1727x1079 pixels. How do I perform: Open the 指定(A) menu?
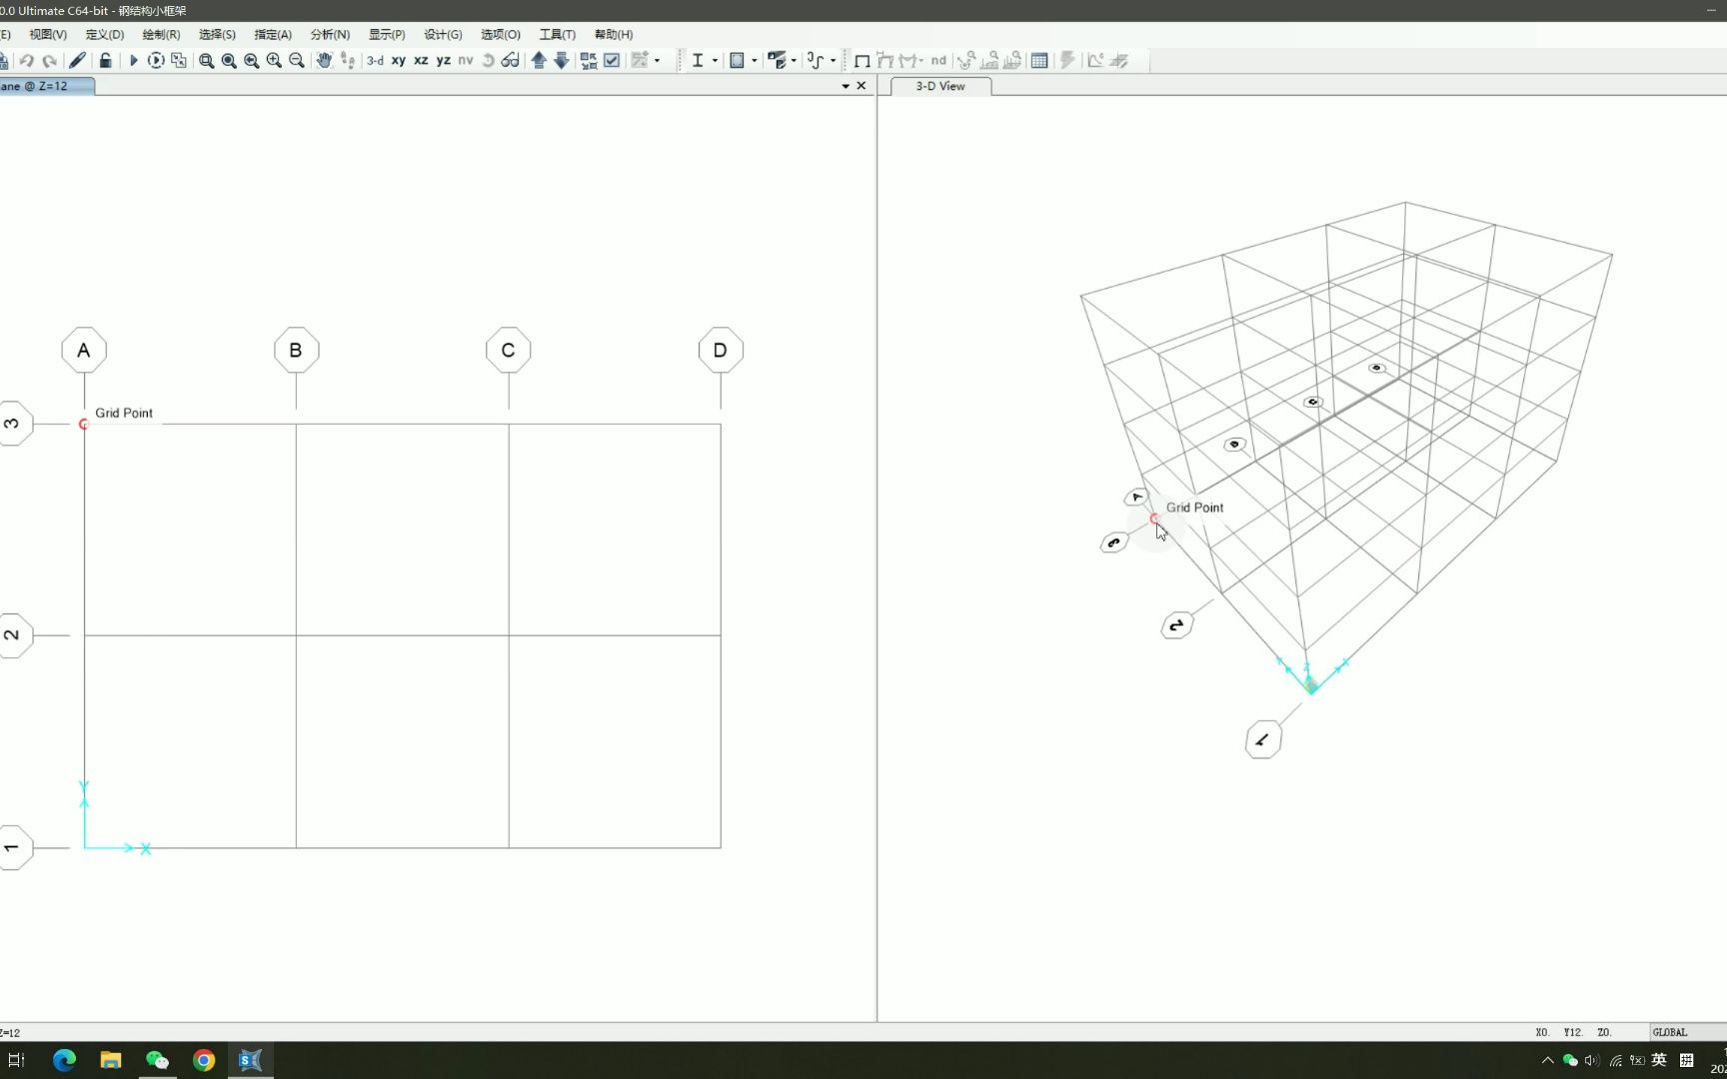point(273,34)
